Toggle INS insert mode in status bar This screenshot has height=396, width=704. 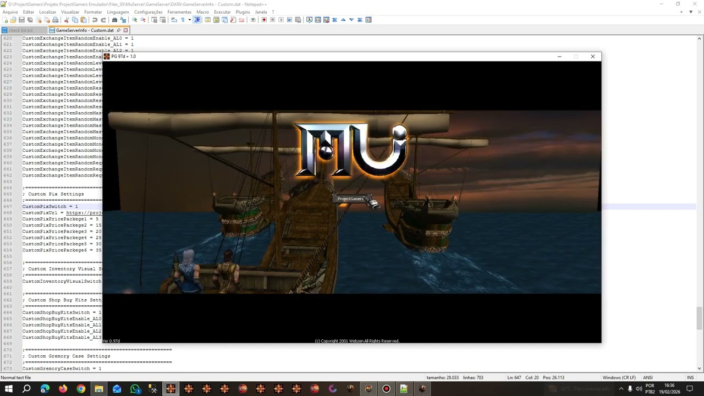pos(690,377)
